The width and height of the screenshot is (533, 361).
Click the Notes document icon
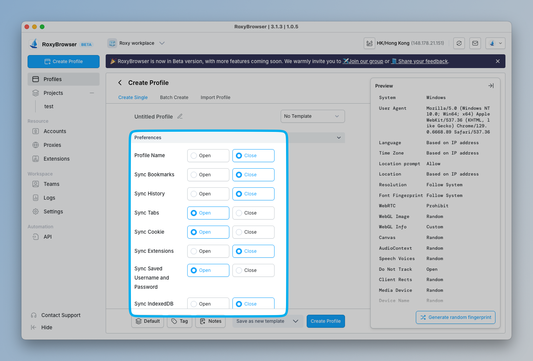pos(203,321)
